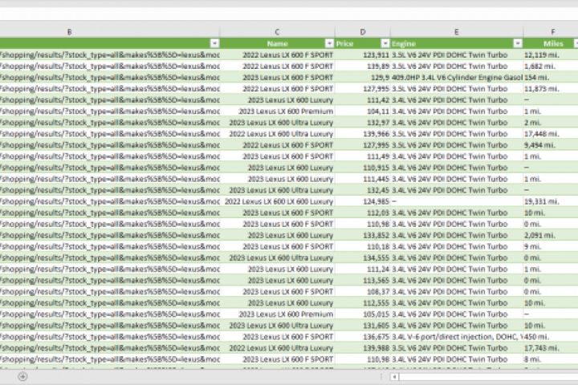Screen dimensions: 578x385
Task: Select column C header
Action: 277,32
